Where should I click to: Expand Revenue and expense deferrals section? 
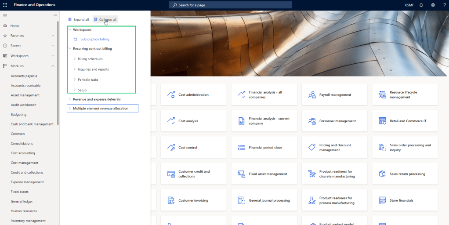(x=70, y=99)
